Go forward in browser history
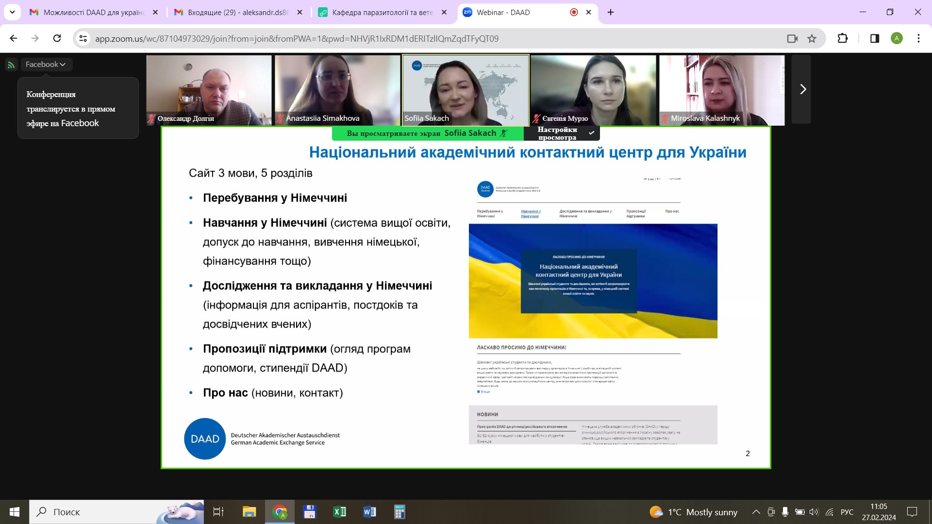The image size is (932, 524). pyautogui.click(x=35, y=38)
